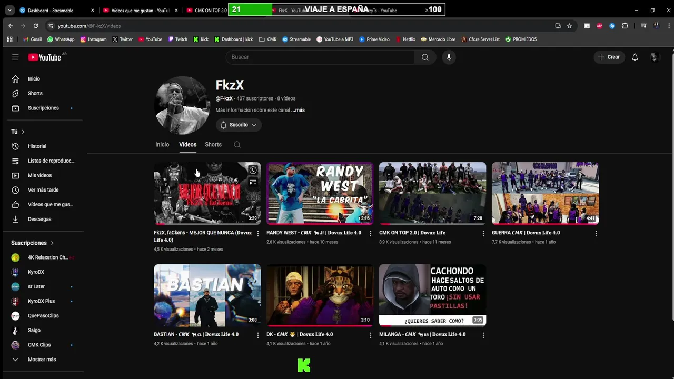Open the YouTube hamburger guide menu
The image size is (674, 379).
click(15, 57)
